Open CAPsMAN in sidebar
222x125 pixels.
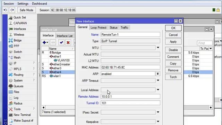click(20, 23)
